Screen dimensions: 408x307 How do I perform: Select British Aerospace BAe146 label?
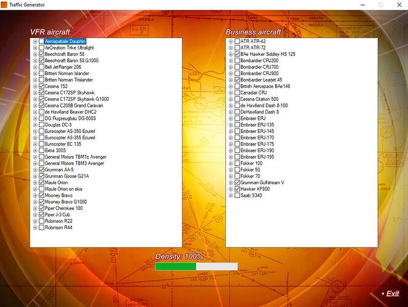tap(265, 87)
